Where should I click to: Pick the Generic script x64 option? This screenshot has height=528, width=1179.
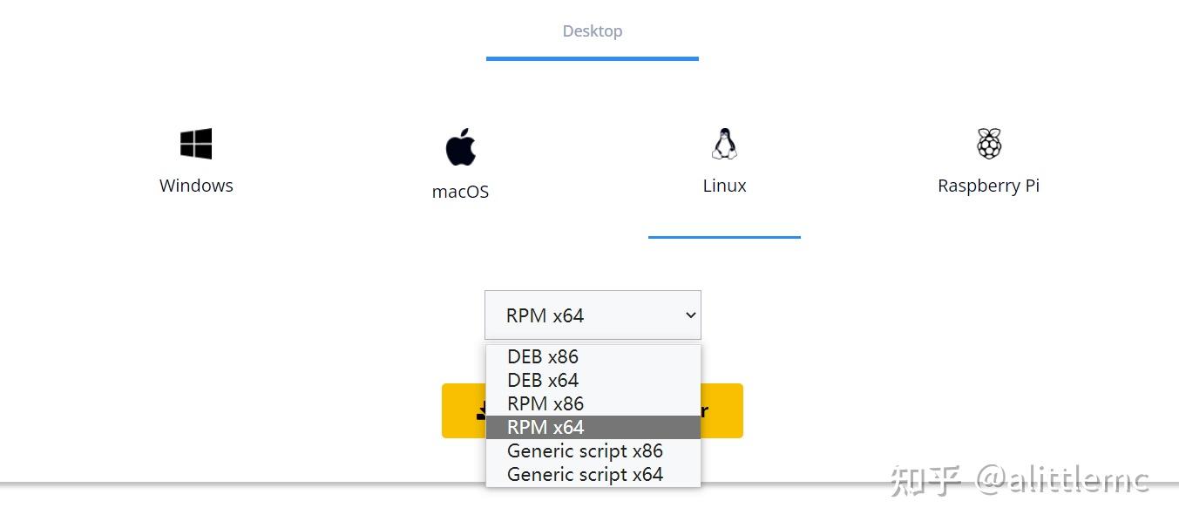click(x=585, y=474)
